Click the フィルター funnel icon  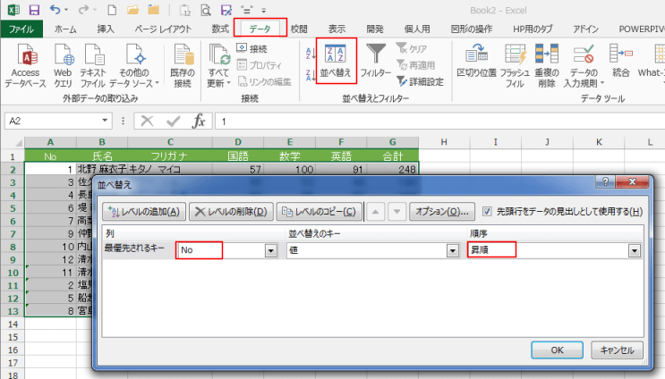(376, 61)
